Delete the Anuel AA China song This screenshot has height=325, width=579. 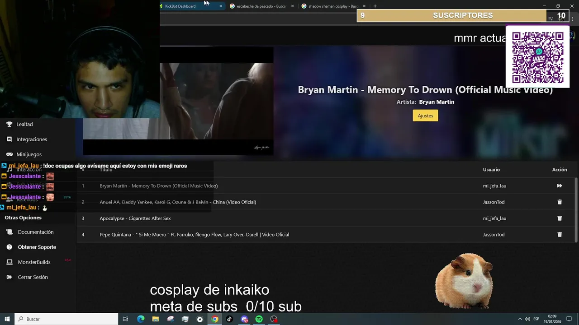click(560, 202)
